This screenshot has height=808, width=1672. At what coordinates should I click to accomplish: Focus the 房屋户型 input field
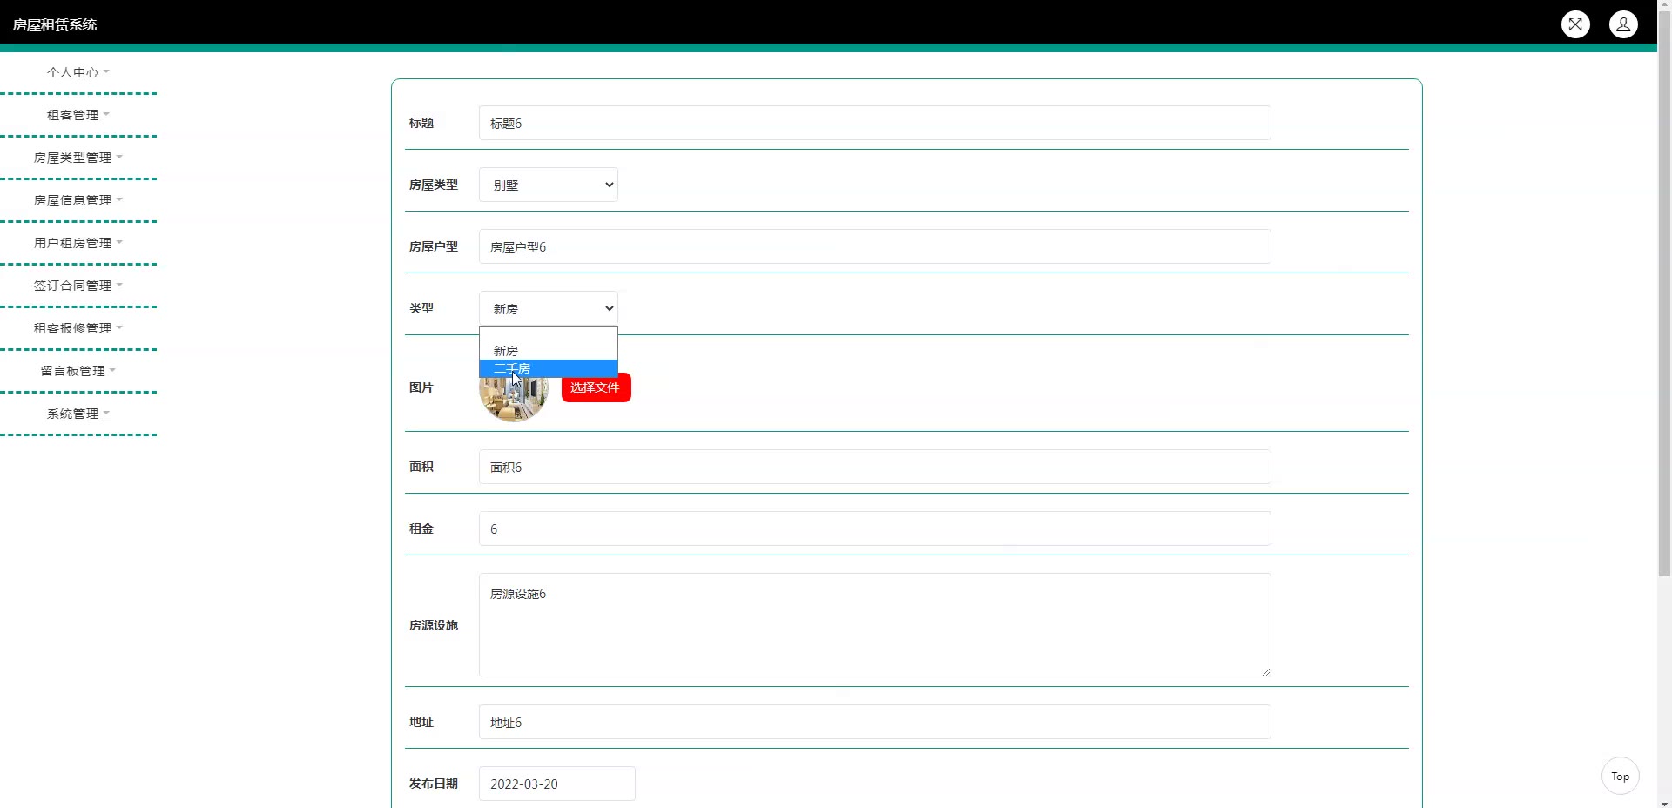[x=874, y=246]
